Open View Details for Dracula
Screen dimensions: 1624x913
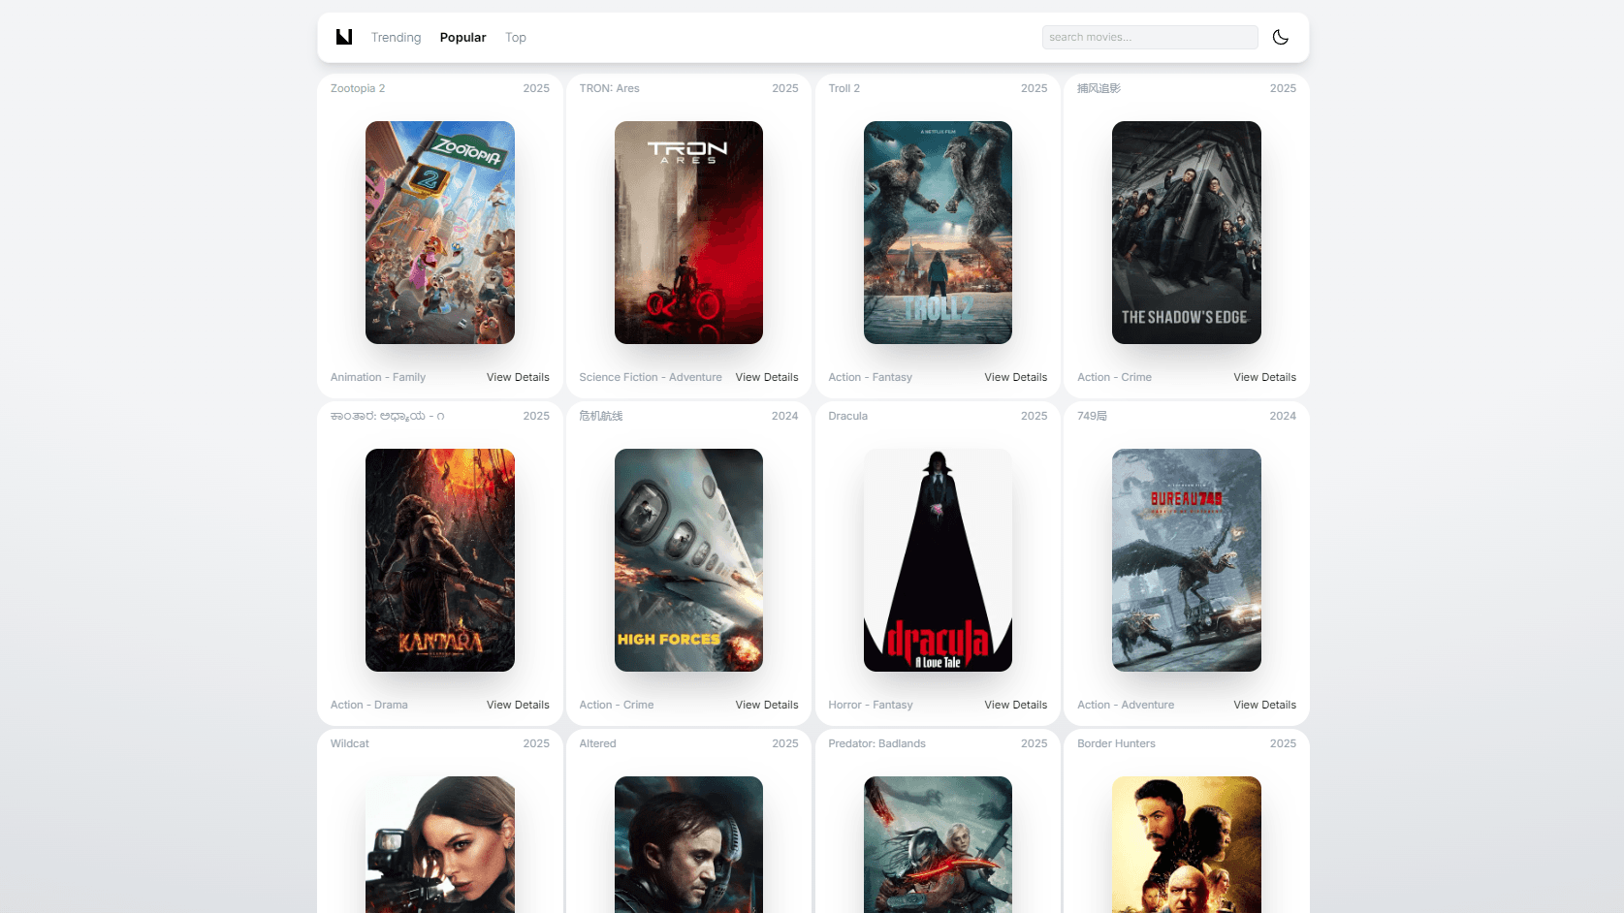click(1015, 705)
